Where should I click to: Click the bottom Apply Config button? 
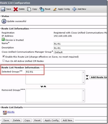(52, 120)
